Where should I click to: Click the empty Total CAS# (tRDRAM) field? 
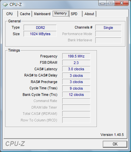click(x=76, y=114)
